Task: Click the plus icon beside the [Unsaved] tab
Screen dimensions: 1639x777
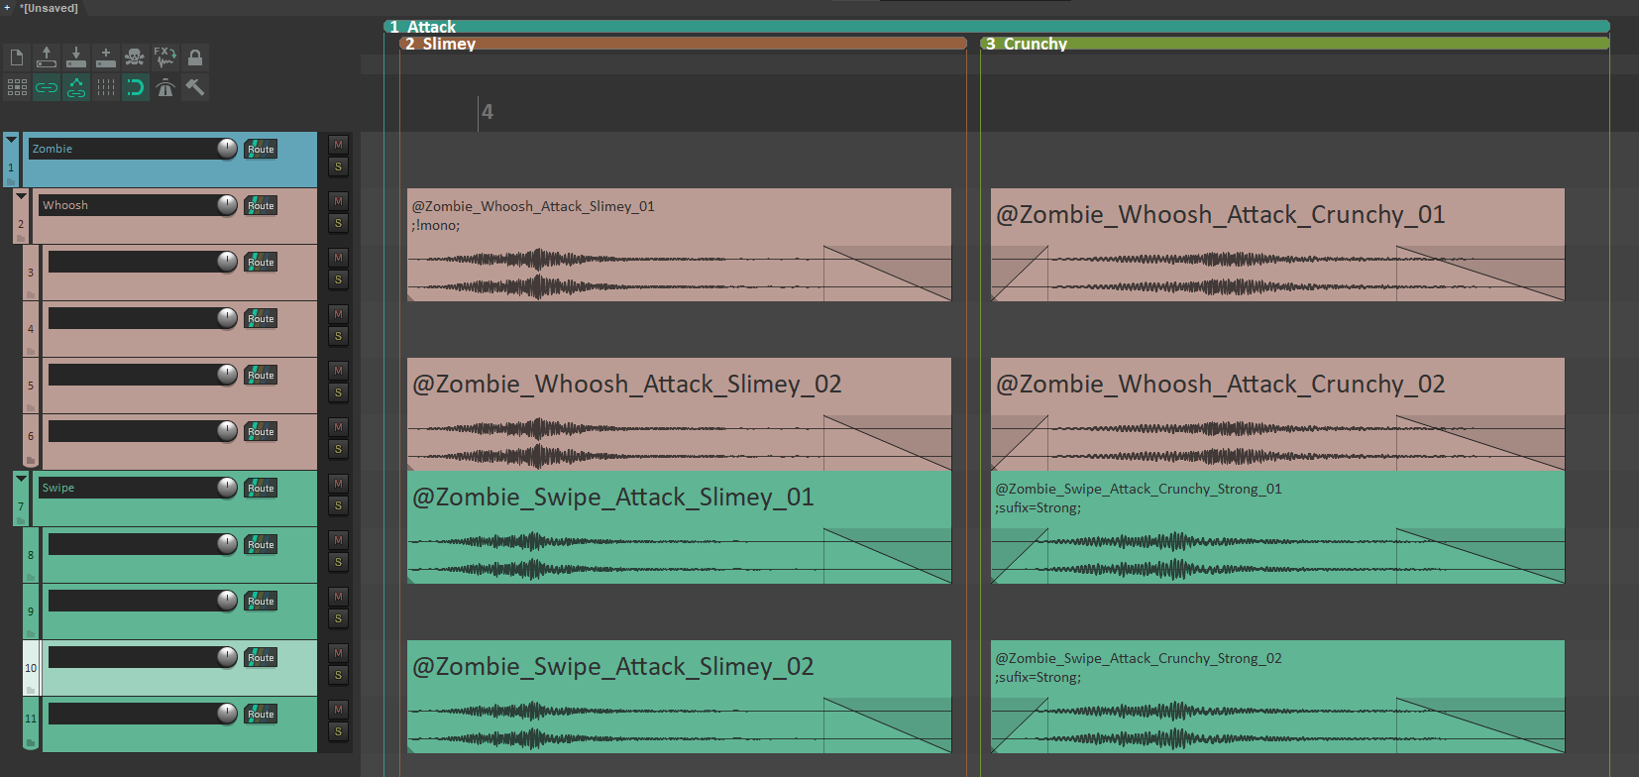Action: point(7,8)
